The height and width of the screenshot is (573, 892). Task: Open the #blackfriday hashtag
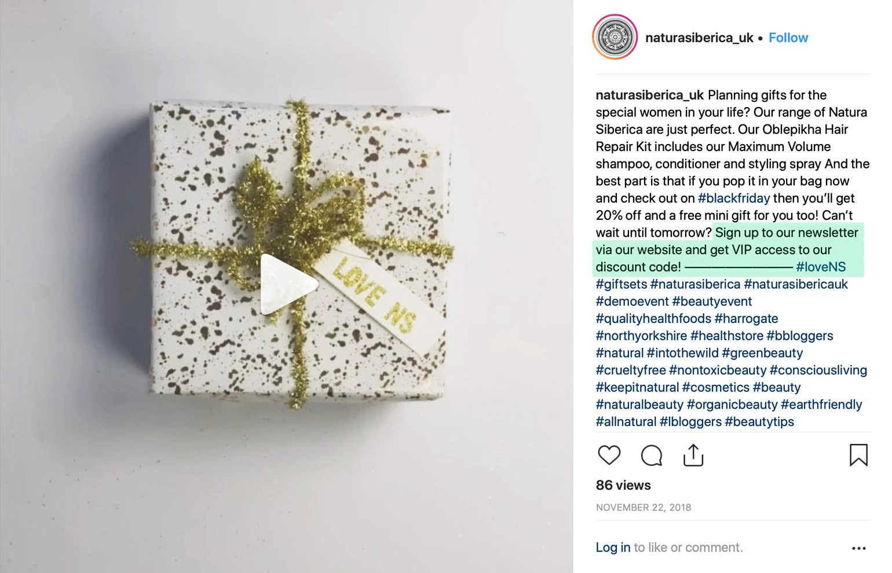tap(734, 198)
